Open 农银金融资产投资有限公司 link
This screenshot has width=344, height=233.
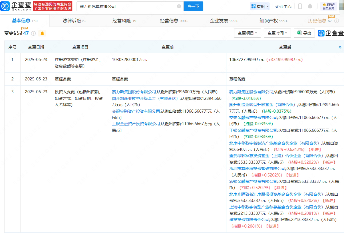(253, 181)
